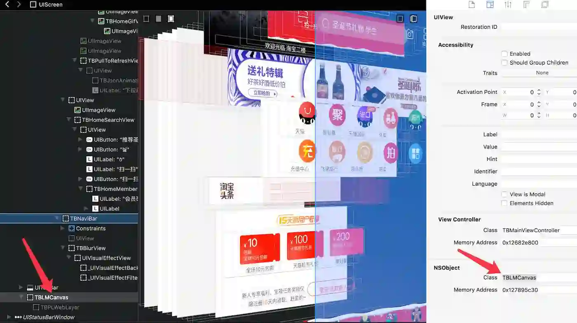Collapse the selected TBNaviBar node
The height and width of the screenshot is (323, 577).
coord(57,218)
